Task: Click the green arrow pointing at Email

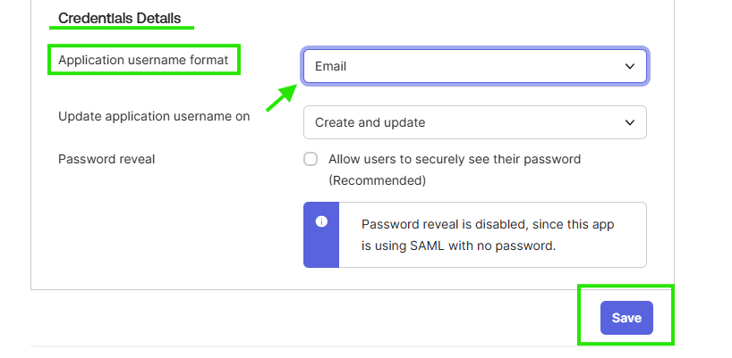Action: (x=281, y=96)
